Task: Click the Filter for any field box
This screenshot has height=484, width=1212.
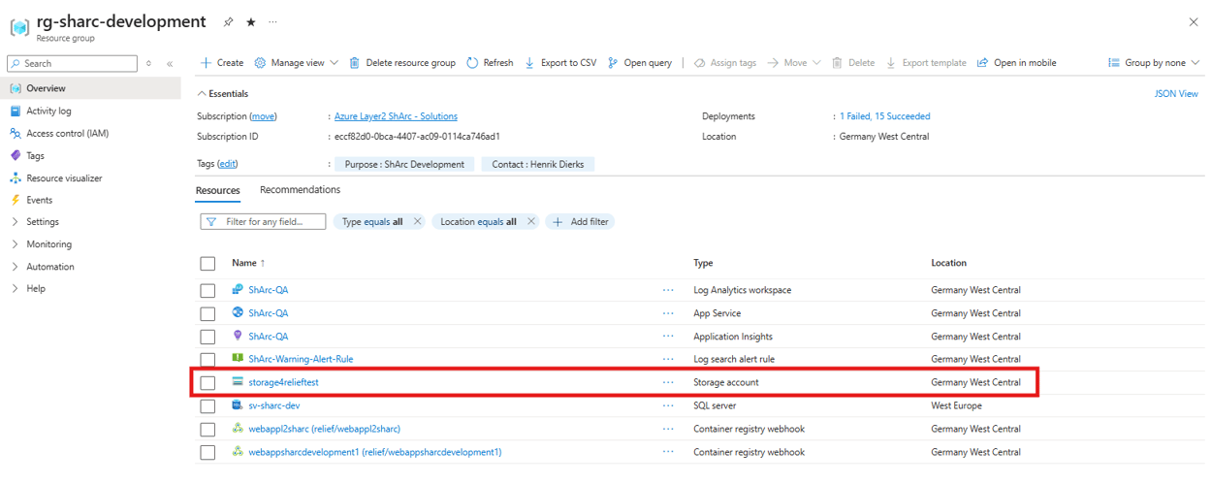Action: tap(263, 222)
